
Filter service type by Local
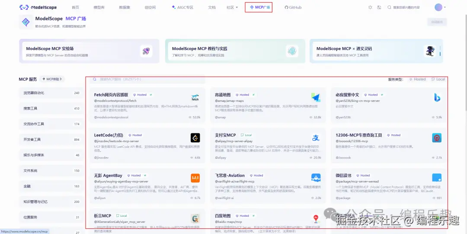(x=438, y=79)
